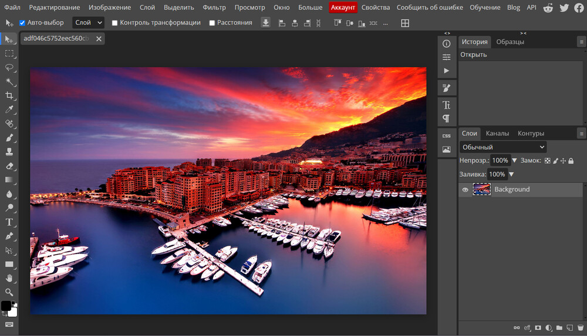587x336 pixels.
Task: Enable the Расстояния checkbox
Action: 212,23
